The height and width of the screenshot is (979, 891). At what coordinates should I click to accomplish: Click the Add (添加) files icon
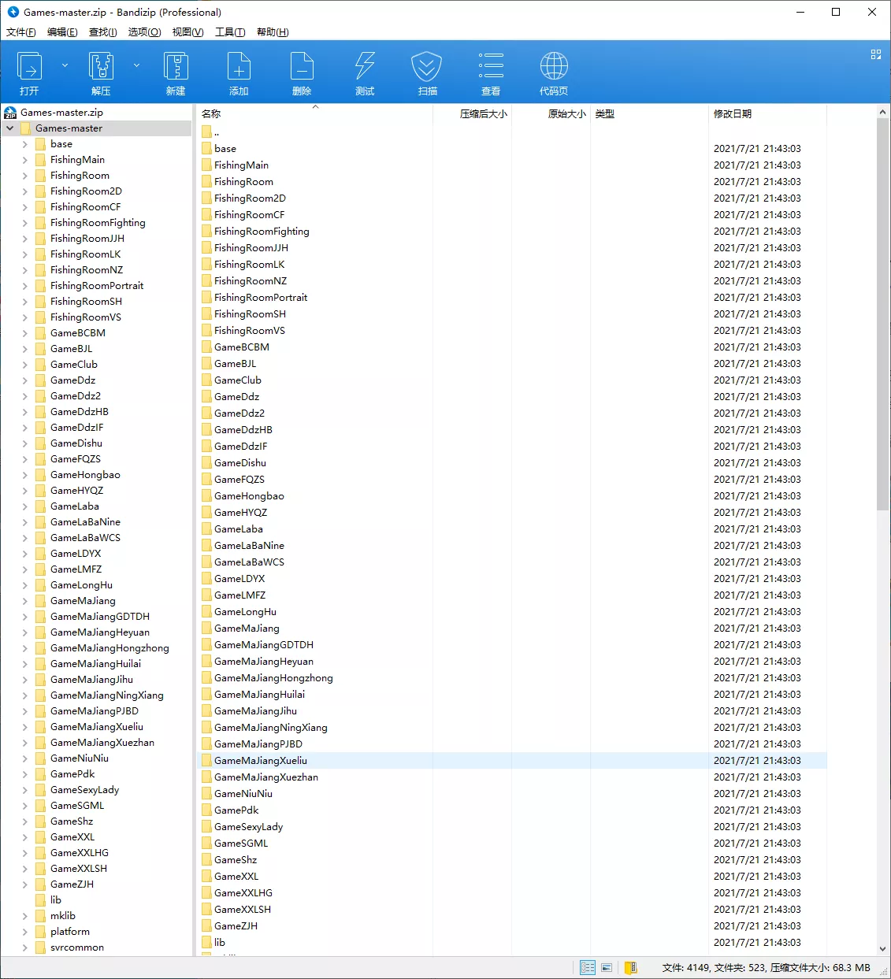[239, 72]
